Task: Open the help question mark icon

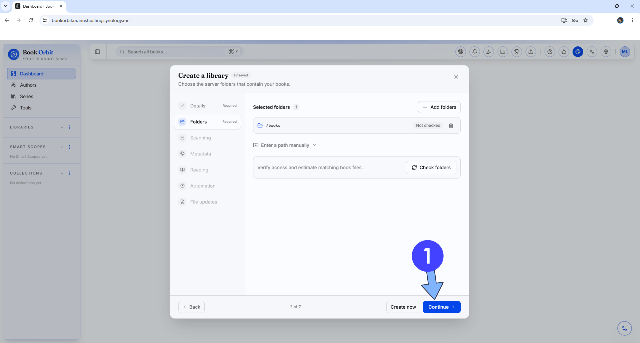Action: pyautogui.click(x=550, y=52)
